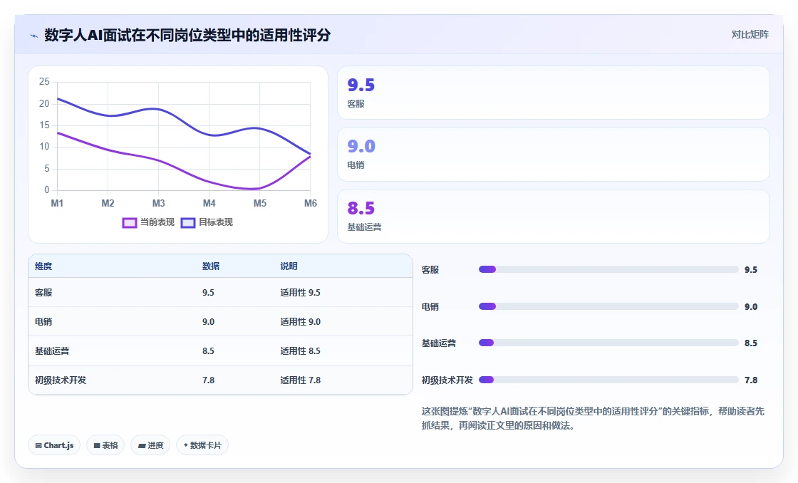
Task: Click the 电销 progress bar
Action: (x=608, y=306)
